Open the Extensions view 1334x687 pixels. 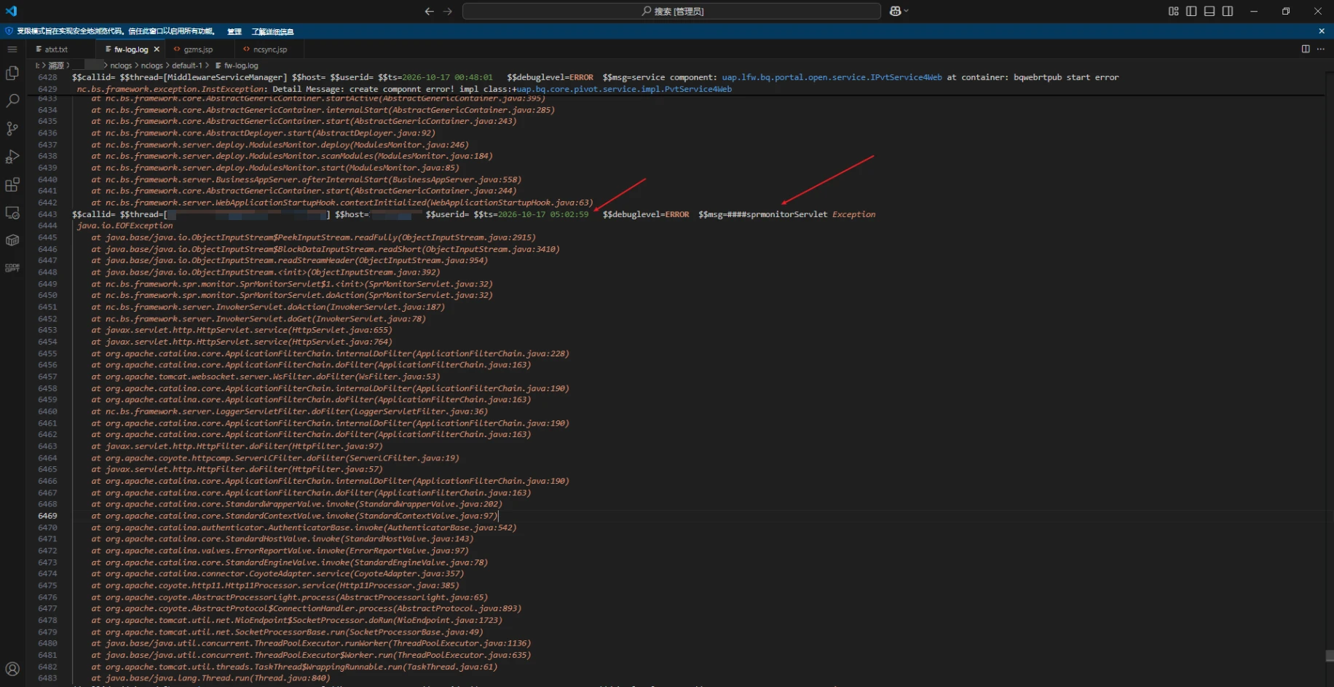coord(12,184)
